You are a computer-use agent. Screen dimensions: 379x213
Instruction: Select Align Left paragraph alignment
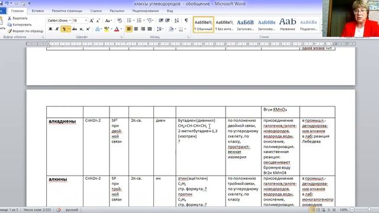click(129, 29)
